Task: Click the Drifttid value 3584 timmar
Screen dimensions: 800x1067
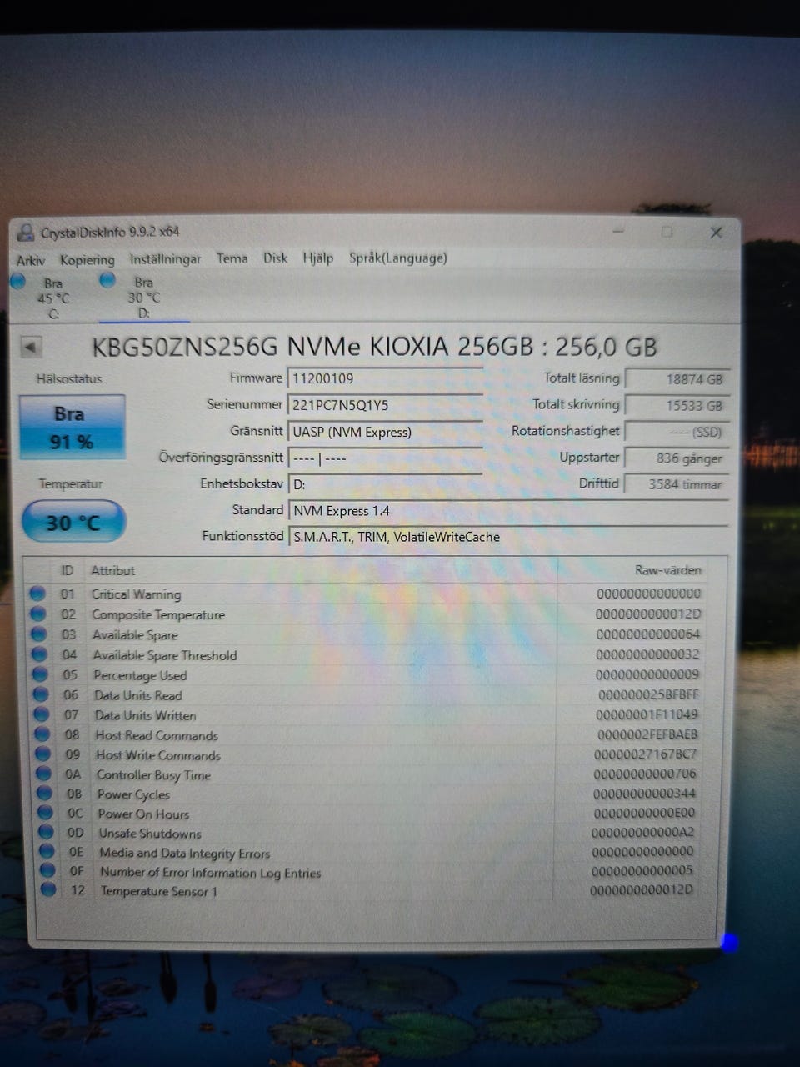Action: (677, 484)
